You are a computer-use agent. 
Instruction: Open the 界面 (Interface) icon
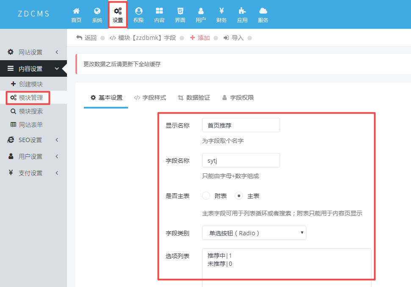click(180, 14)
